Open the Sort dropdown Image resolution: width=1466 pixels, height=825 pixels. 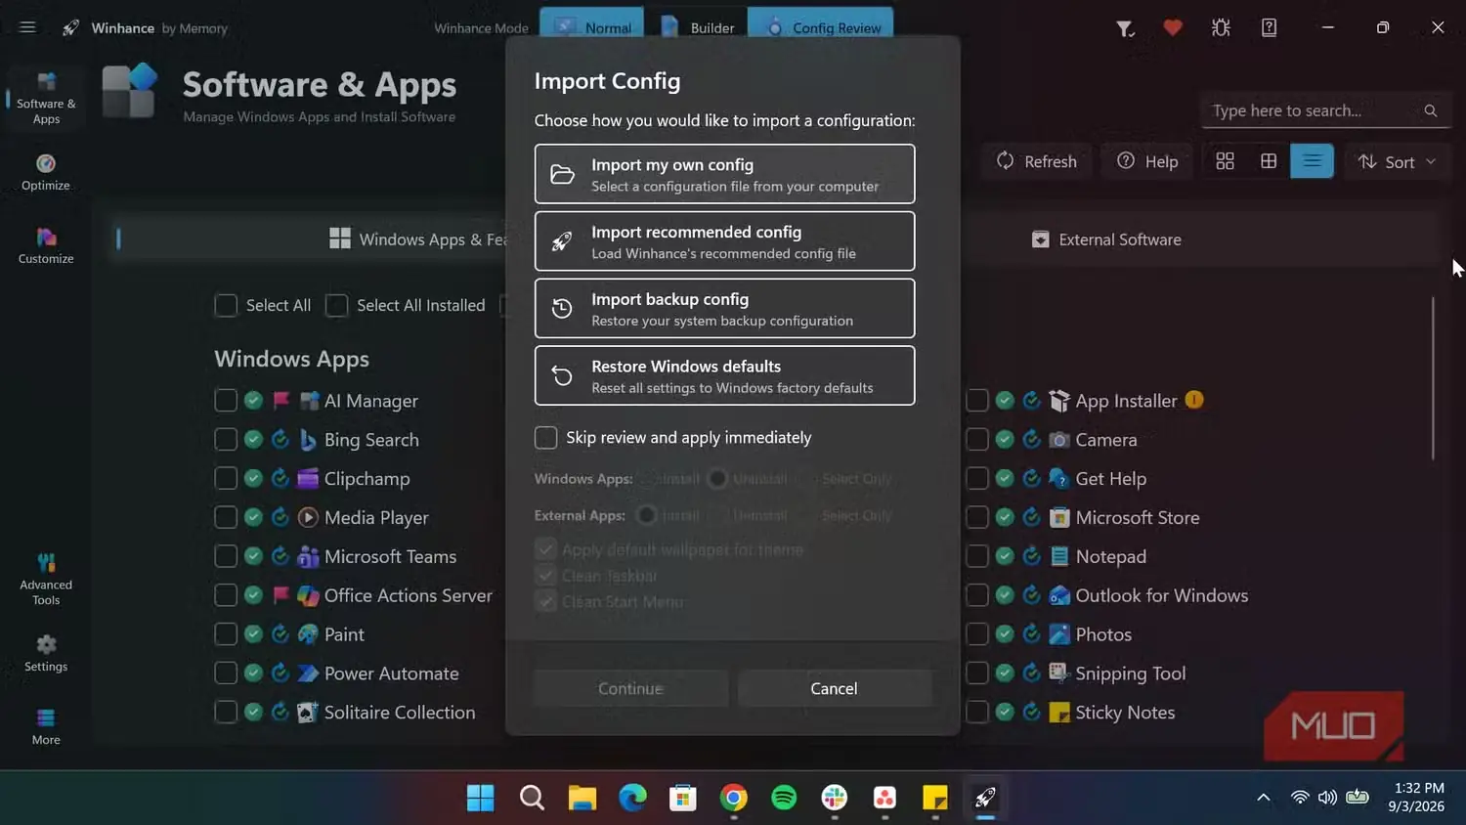[1397, 161]
